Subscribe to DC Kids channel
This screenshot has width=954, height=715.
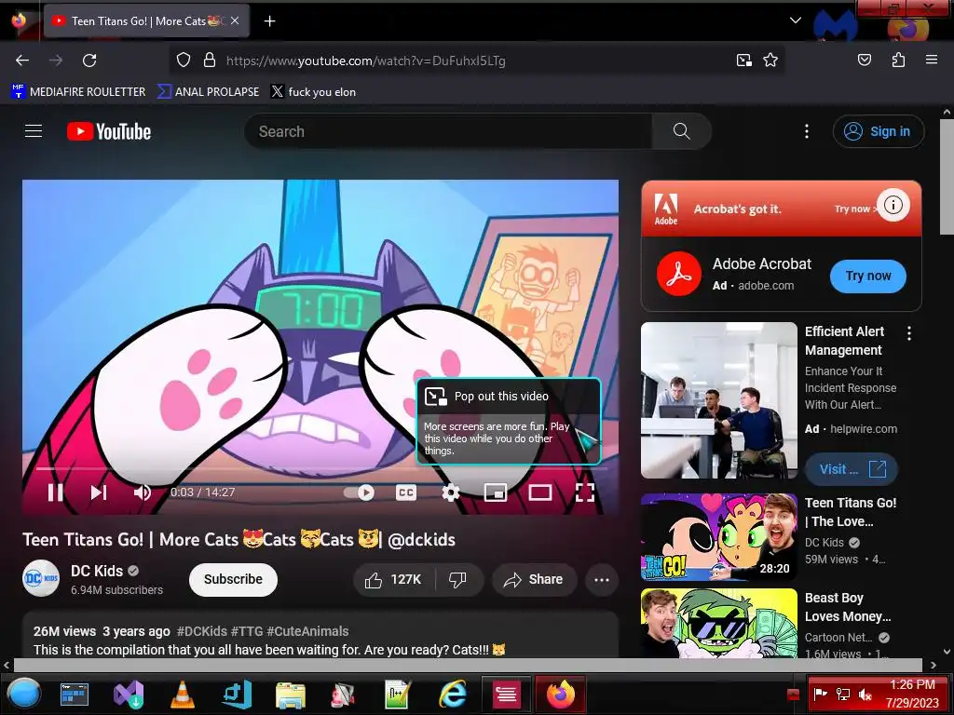(233, 579)
